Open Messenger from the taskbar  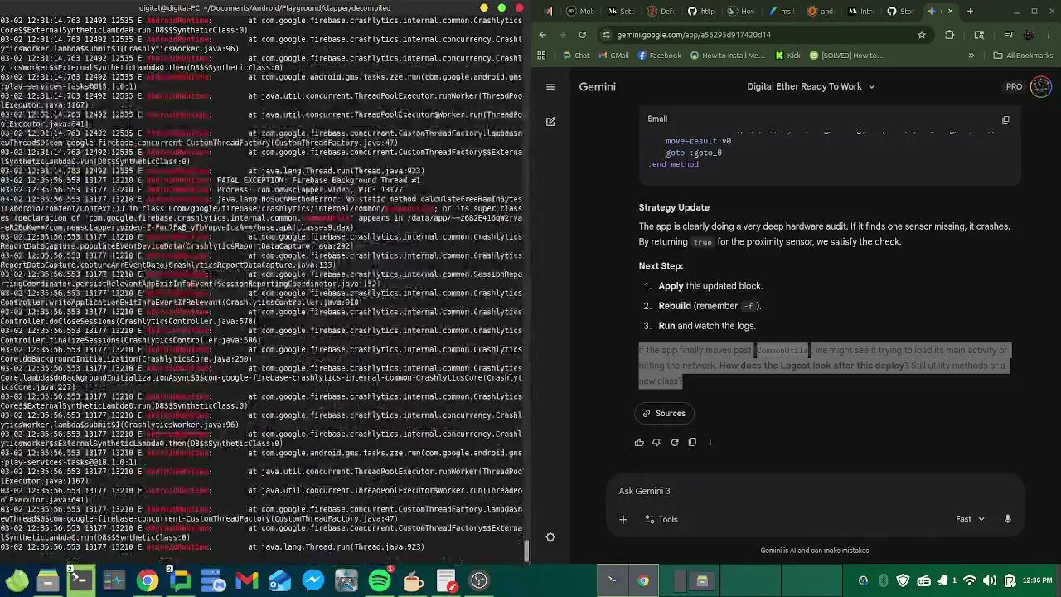[x=312, y=580]
